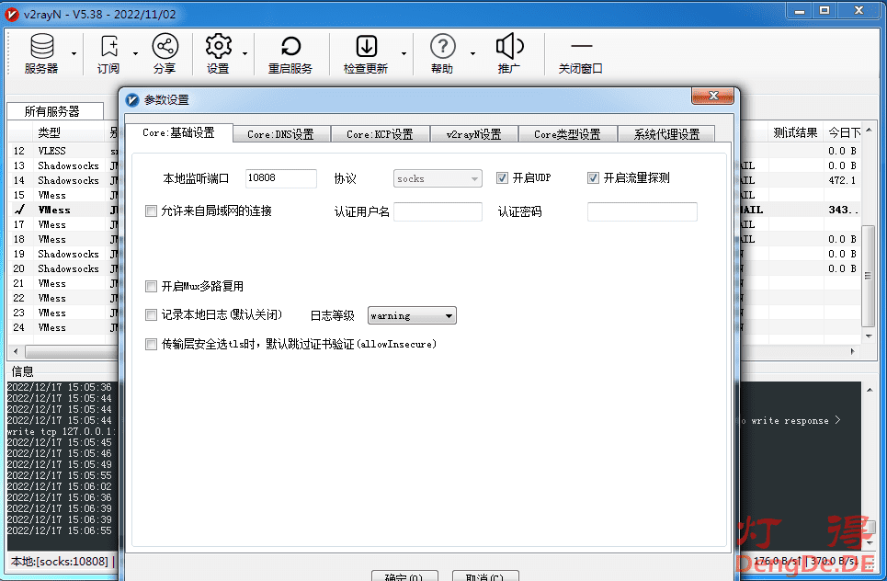Expand the 日志等级 warning dropdown

pos(449,316)
